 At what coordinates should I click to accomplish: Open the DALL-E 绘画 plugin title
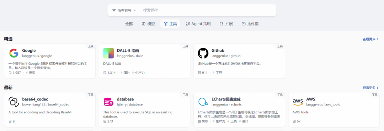(x=128, y=51)
